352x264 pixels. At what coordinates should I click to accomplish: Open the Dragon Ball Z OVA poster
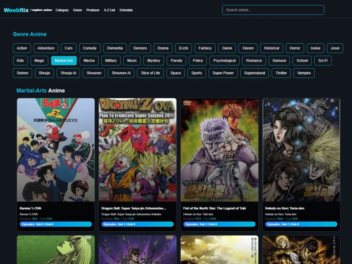(x=138, y=150)
